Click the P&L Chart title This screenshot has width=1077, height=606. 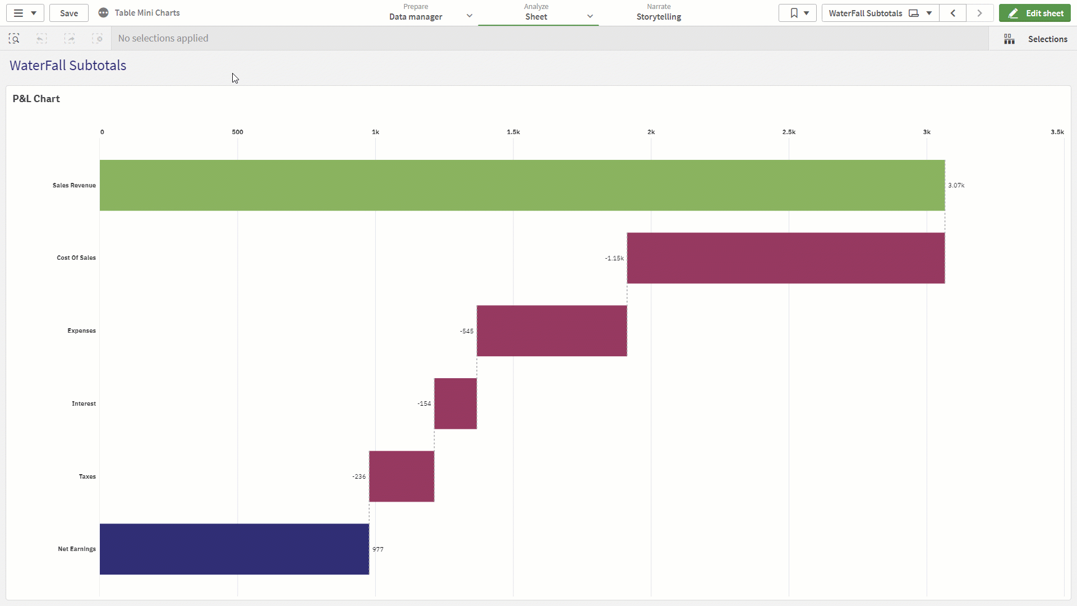coord(36,99)
